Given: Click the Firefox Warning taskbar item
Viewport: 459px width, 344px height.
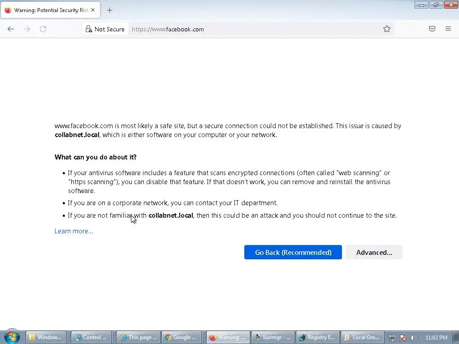Looking at the screenshot, I should click(228, 337).
